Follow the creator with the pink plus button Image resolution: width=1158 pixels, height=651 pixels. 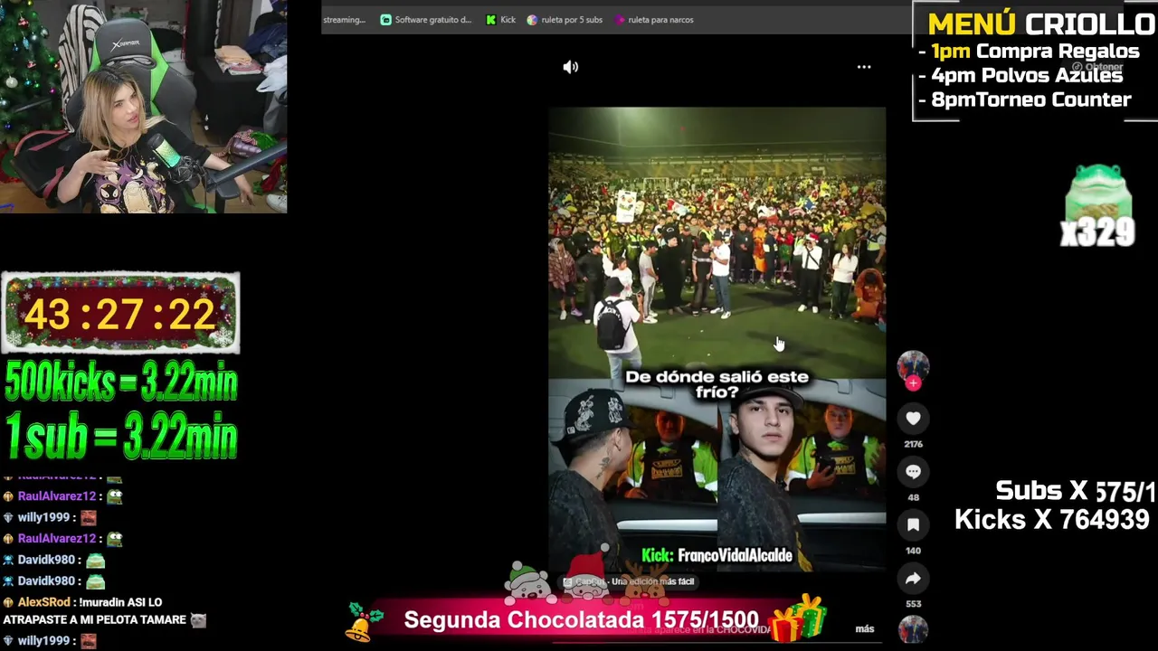913,383
